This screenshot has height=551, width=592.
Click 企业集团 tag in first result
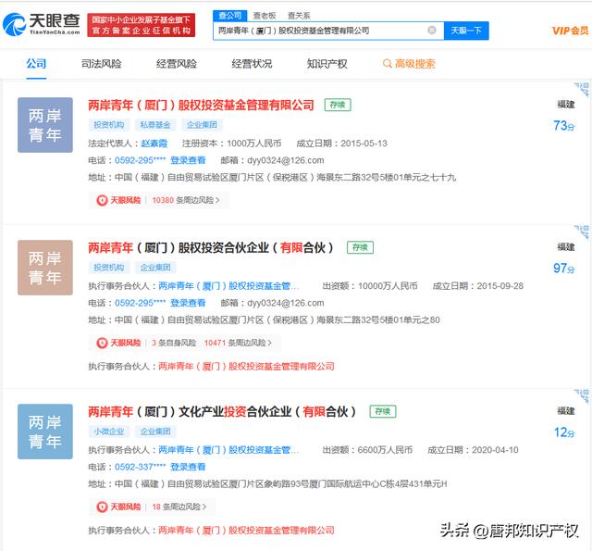[x=202, y=125]
